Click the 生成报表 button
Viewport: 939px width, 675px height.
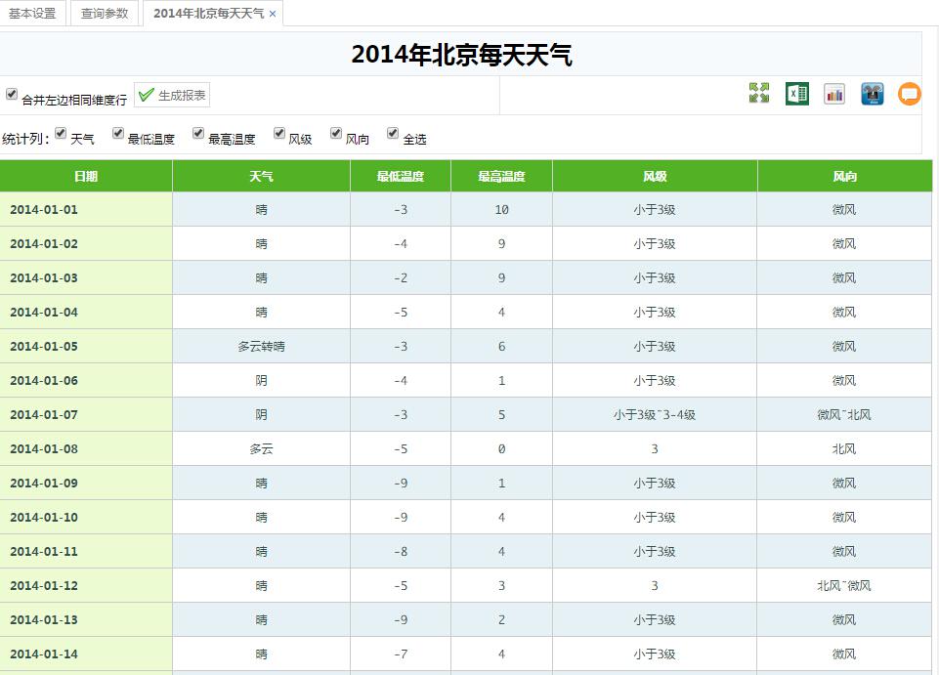(x=172, y=95)
